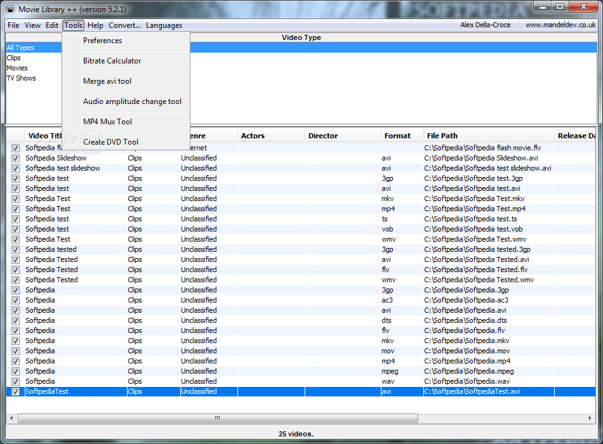Sort by File Path column header

tap(488, 136)
